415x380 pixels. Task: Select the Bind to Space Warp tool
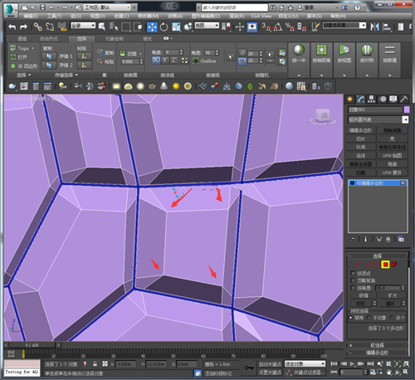(62, 27)
